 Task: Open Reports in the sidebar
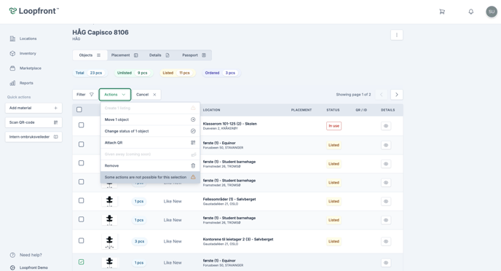tap(21, 83)
